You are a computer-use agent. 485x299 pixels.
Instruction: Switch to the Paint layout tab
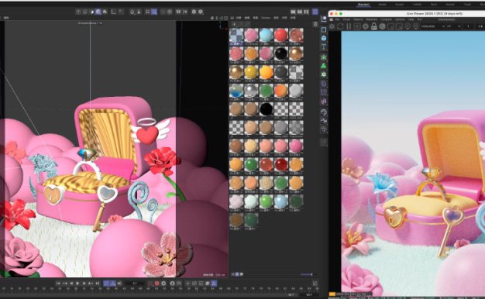click(434, 5)
